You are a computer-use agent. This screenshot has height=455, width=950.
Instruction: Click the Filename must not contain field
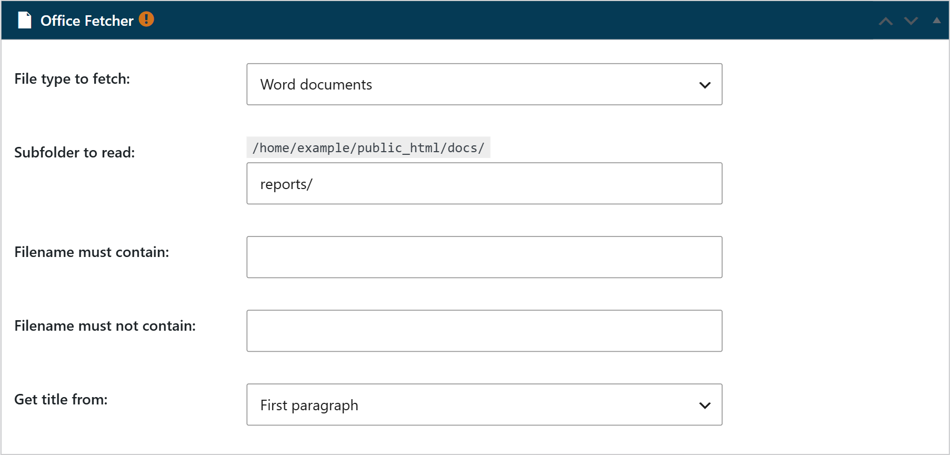pyautogui.click(x=484, y=331)
